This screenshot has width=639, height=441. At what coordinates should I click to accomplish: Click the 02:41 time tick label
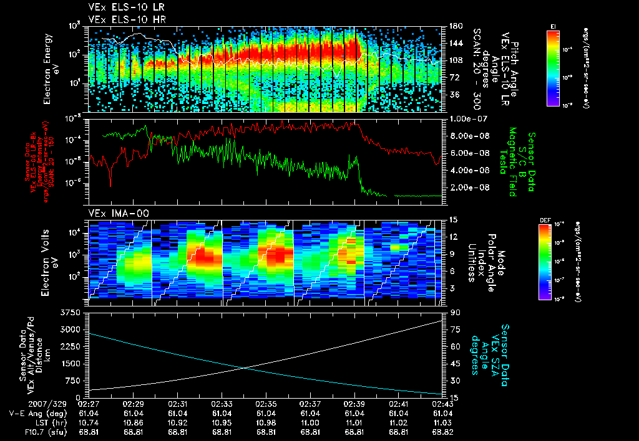coord(399,404)
